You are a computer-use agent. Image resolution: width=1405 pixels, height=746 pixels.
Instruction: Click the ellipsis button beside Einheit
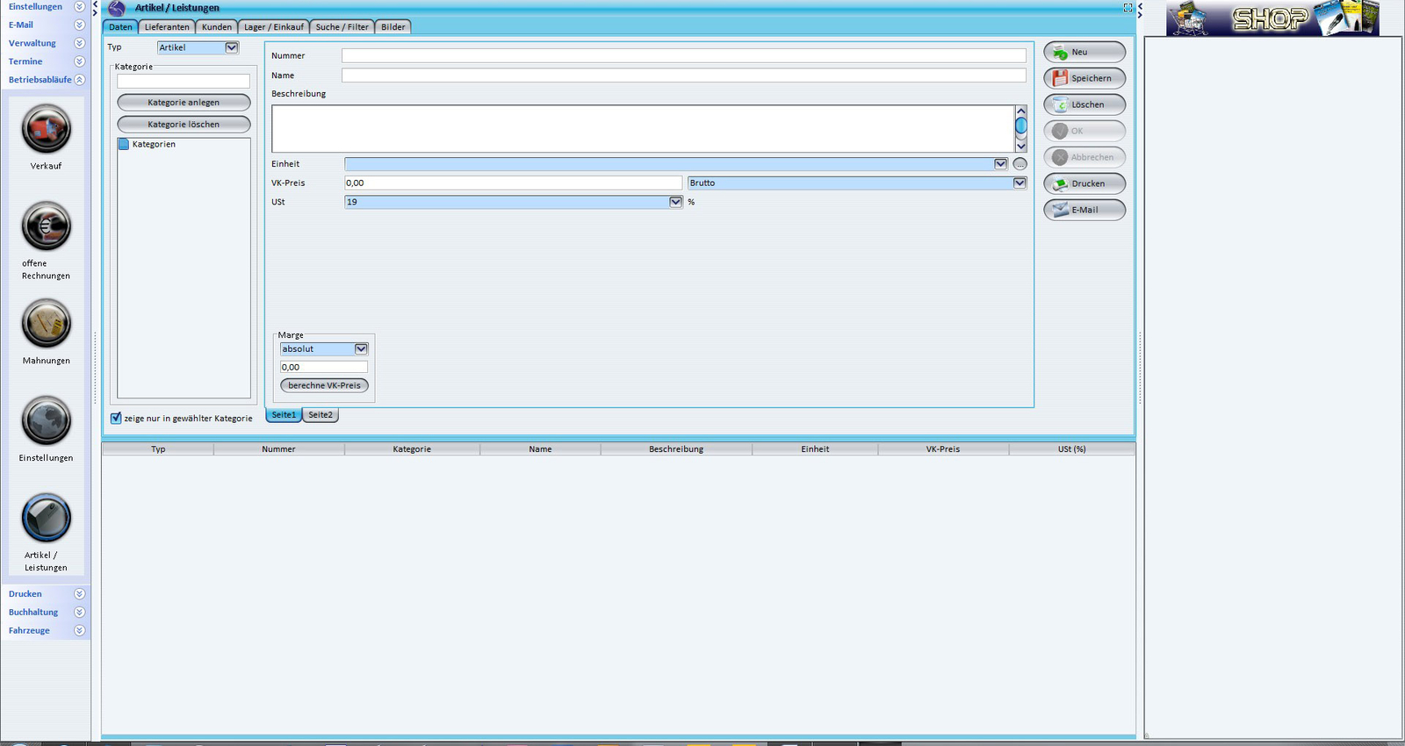pos(1020,164)
